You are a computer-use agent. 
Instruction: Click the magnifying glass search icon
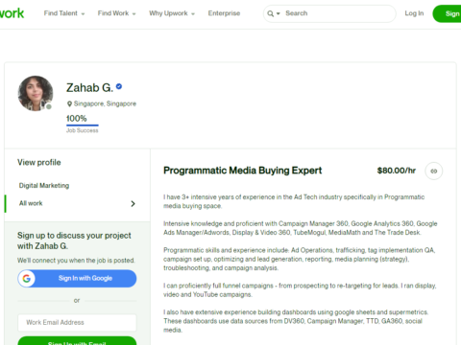click(271, 13)
